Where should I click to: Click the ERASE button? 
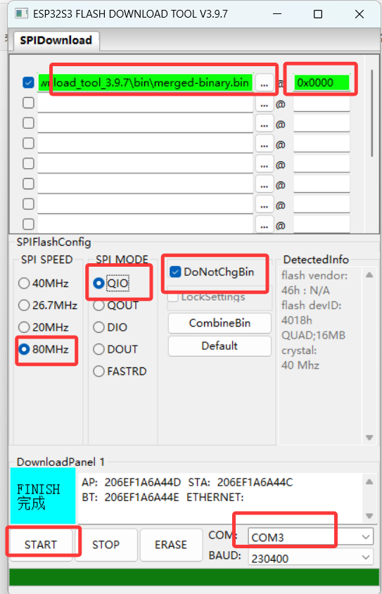pyautogui.click(x=171, y=544)
